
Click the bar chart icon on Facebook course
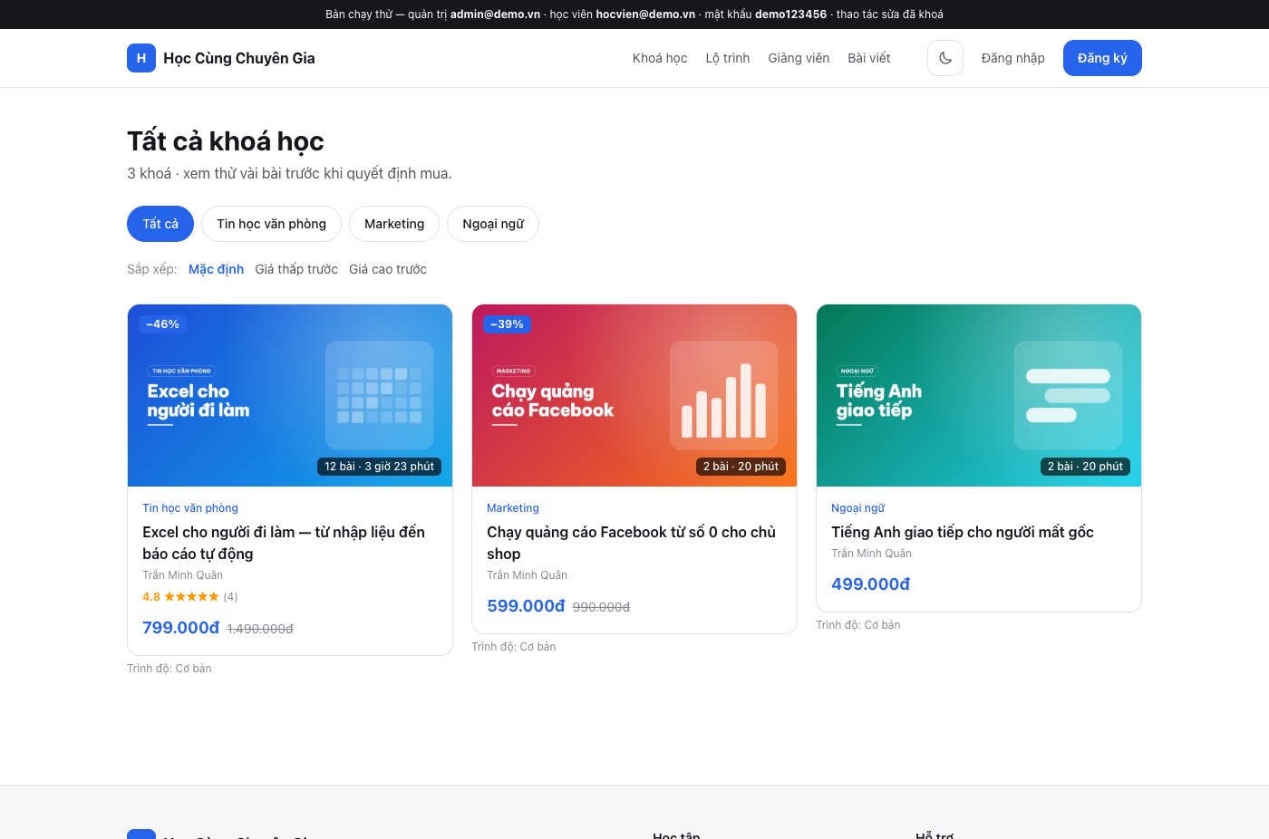pos(723,395)
